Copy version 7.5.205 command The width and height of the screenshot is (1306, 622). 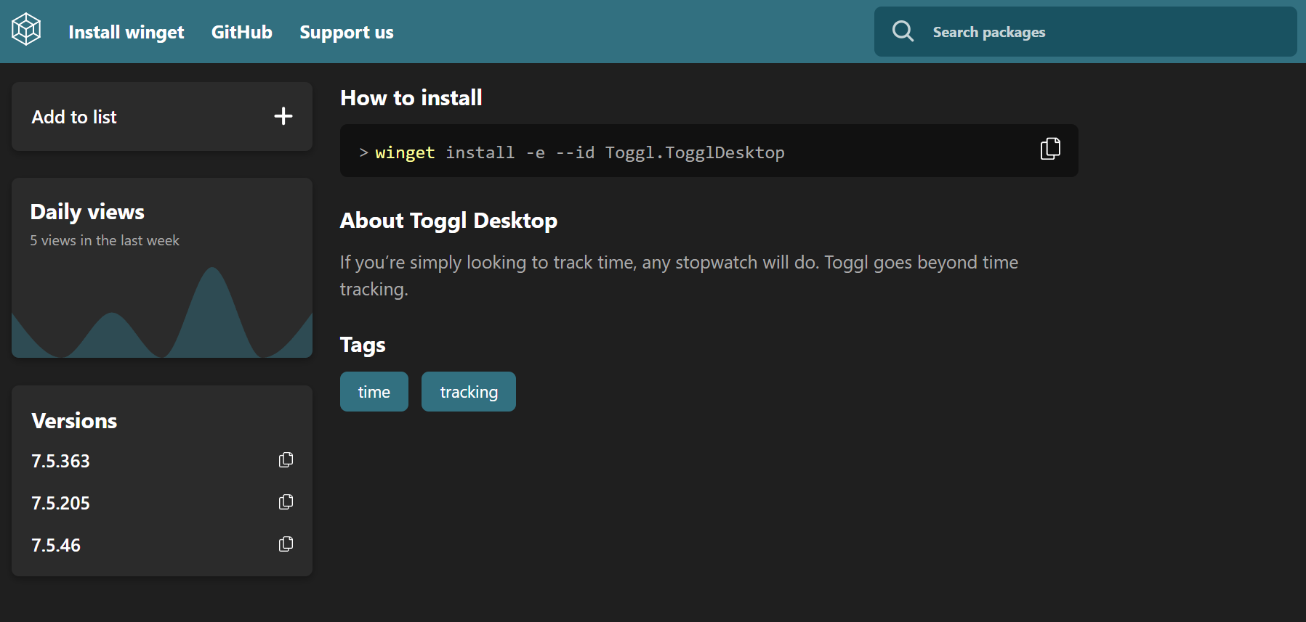click(x=286, y=502)
